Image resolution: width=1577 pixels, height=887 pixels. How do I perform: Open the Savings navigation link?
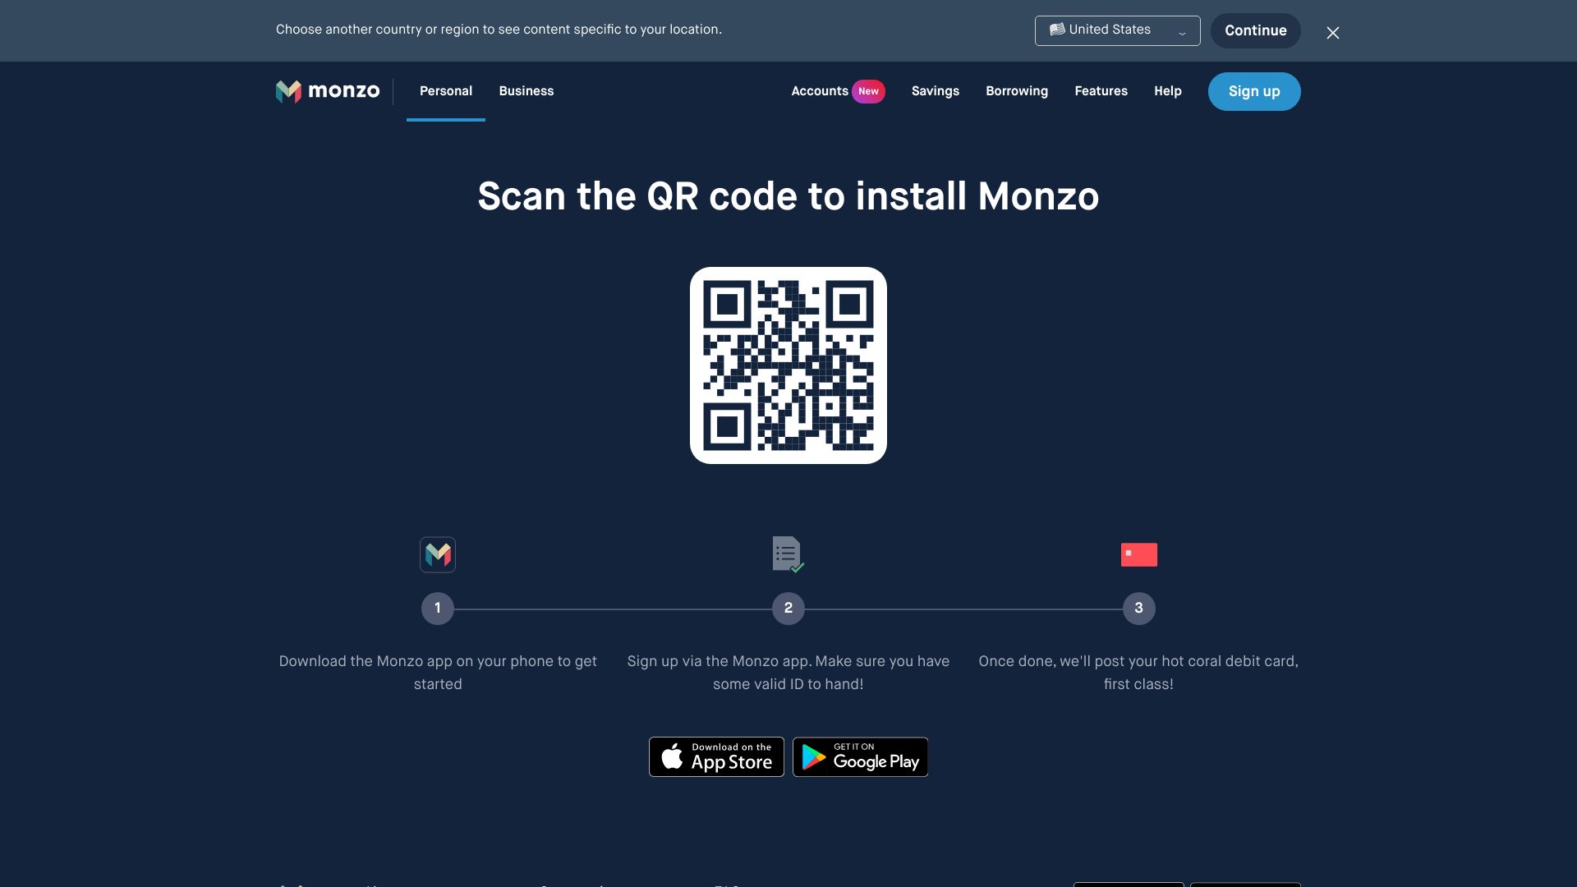click(935, 91)
